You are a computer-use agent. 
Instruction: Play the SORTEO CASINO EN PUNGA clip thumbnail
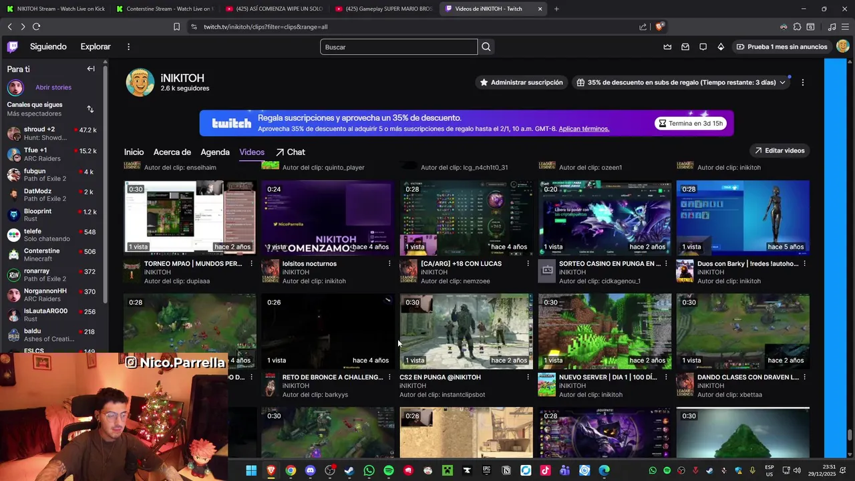(605, 218)
